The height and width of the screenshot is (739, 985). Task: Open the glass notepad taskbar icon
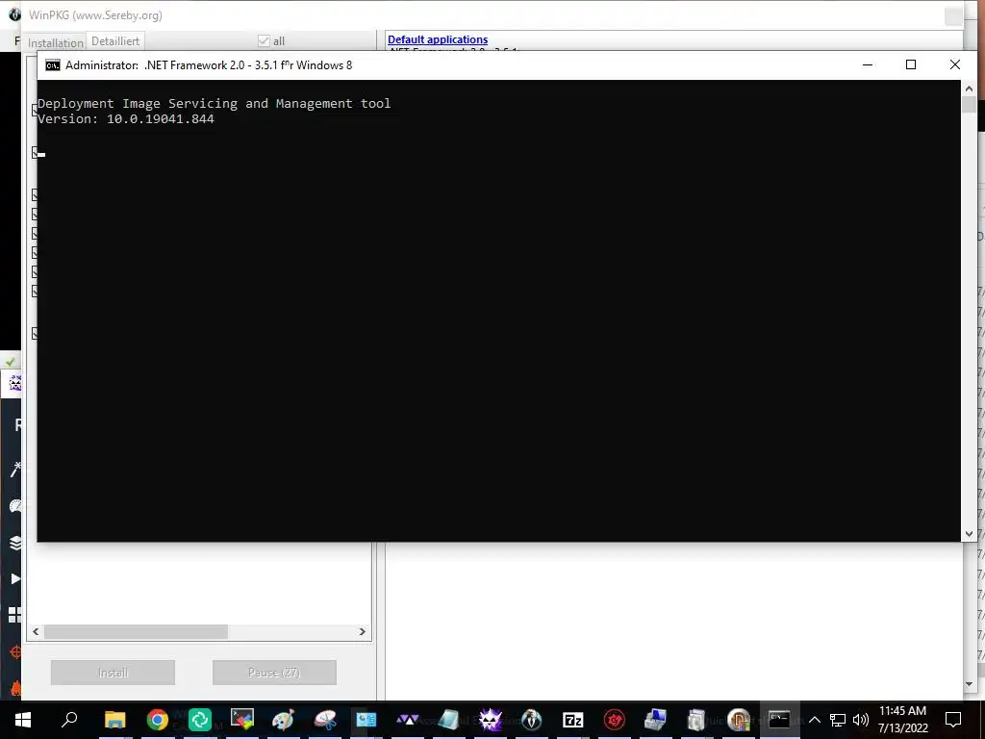pyautogui.click(x=448, y=720)
